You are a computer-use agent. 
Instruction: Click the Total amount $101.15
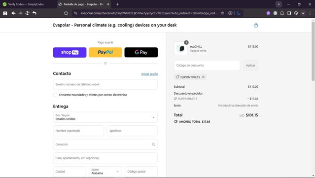pos(252,115)
